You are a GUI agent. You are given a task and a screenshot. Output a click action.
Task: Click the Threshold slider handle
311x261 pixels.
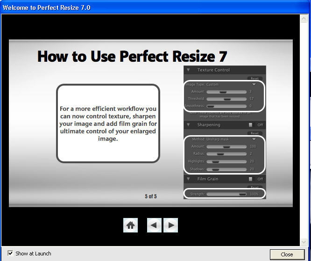227,99
